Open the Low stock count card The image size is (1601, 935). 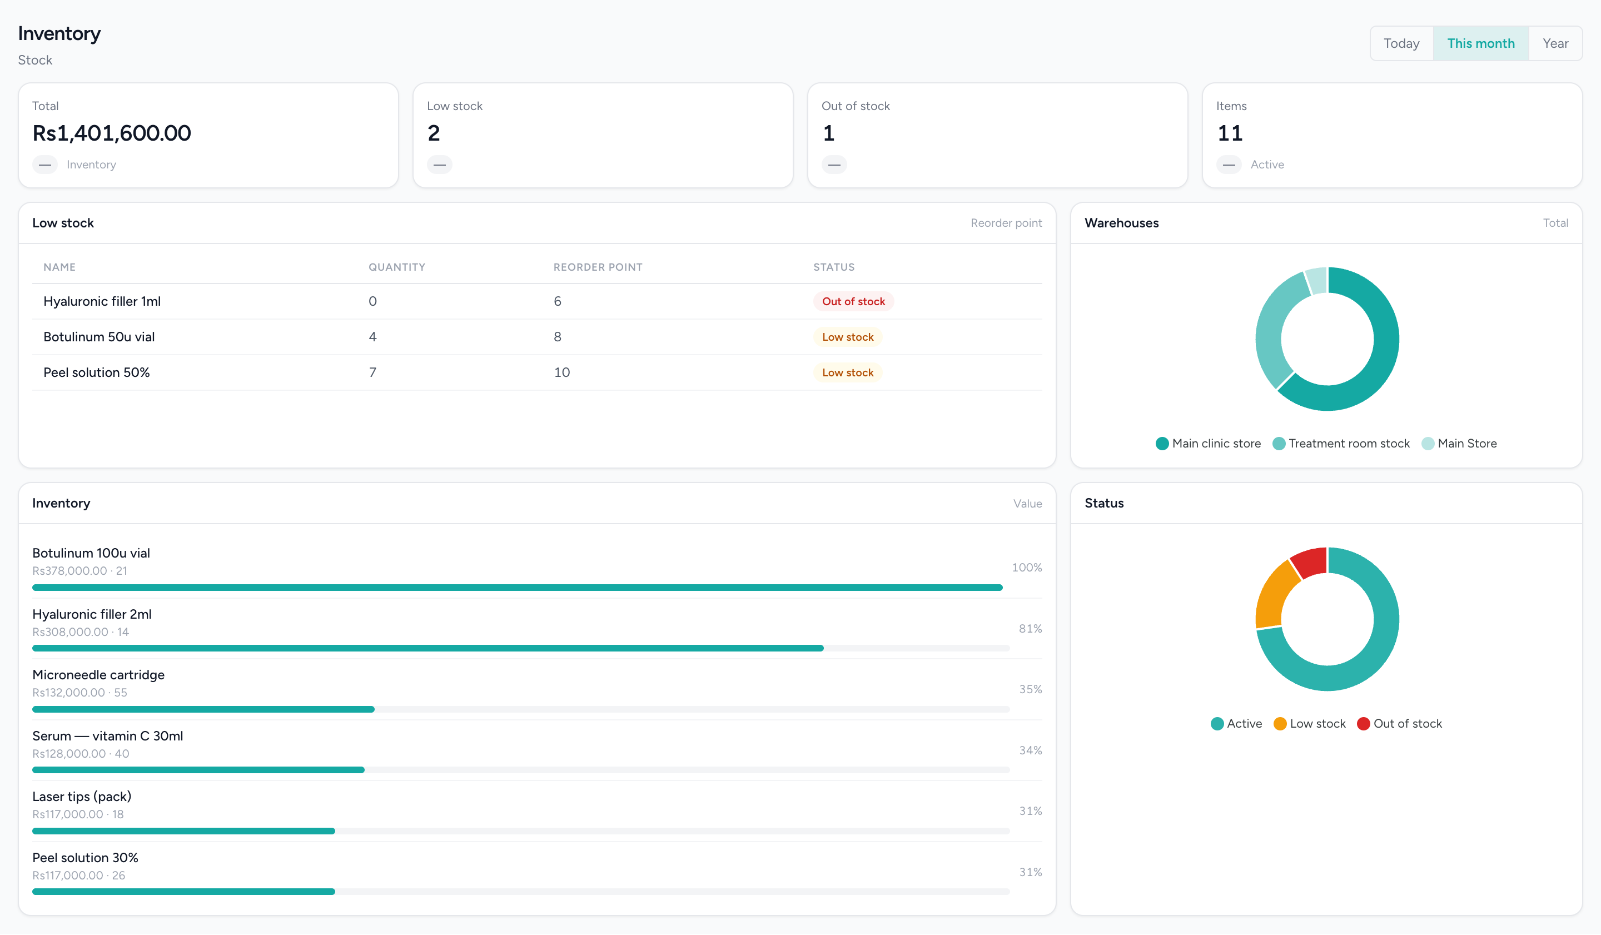coord(603,135)
